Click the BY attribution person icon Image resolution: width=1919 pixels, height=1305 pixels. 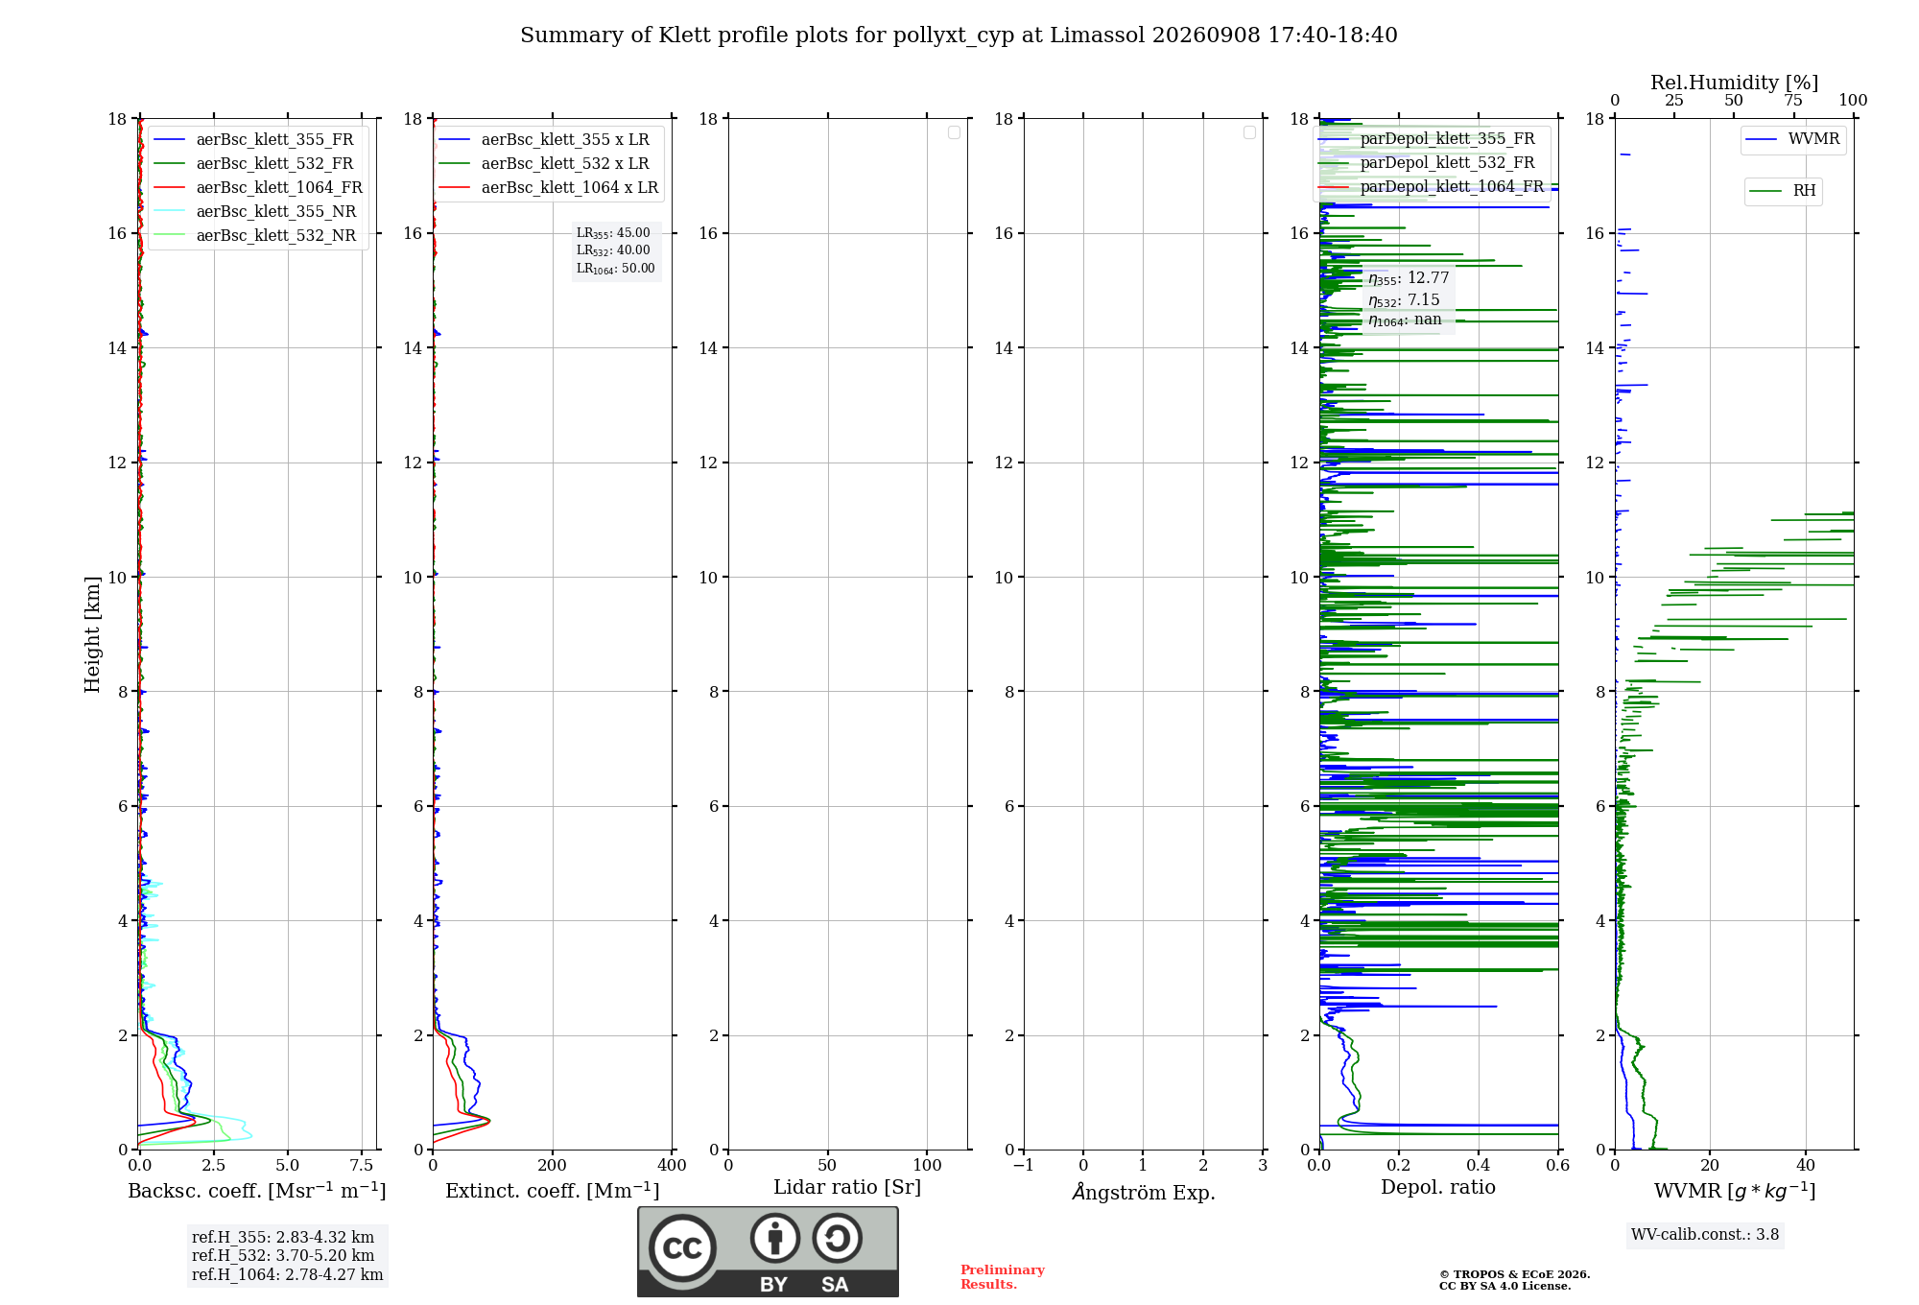tap(775, 1238)
